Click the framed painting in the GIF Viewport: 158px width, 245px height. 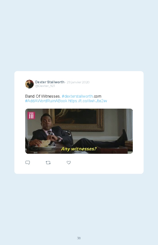coord(76,120)
